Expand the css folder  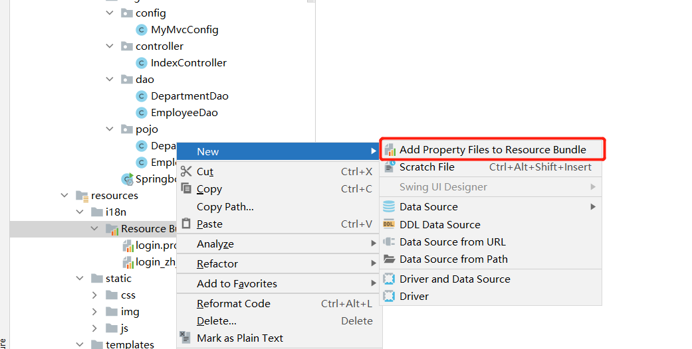94,295
